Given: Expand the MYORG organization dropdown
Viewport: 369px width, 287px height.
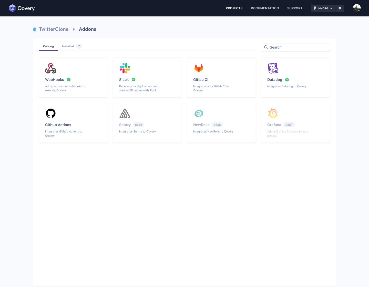Looking at the screenshot, I should point(331,8).
